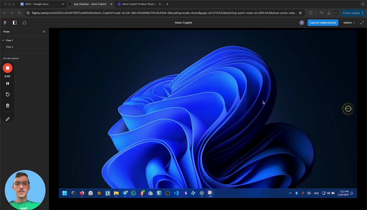The width and height of the screenshot is (367, 210).
Task: Switch to Atom Copilot Product Showcase tab
Action: (139, 4)
